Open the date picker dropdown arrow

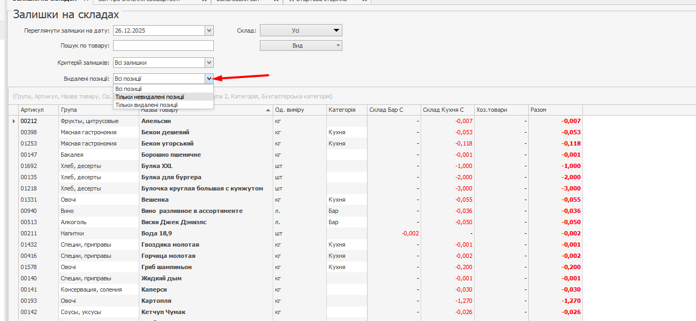tap(209, 30)
